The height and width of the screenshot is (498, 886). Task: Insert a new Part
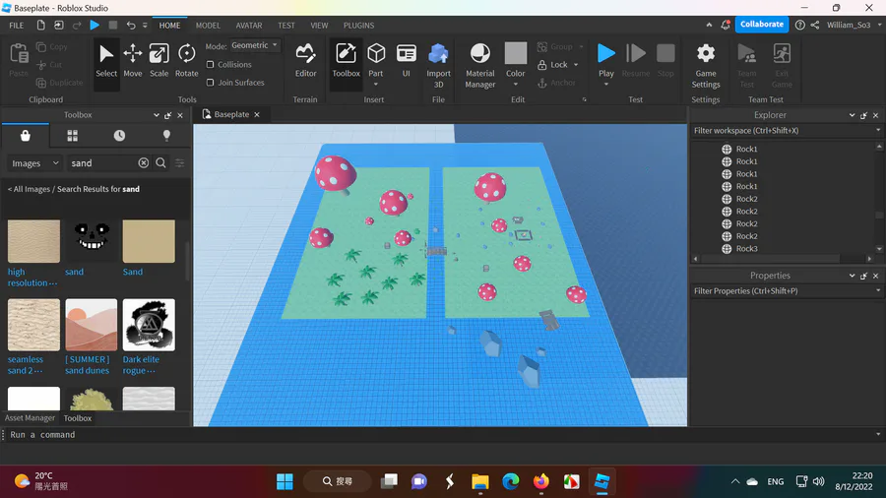(x=376, y=58)
